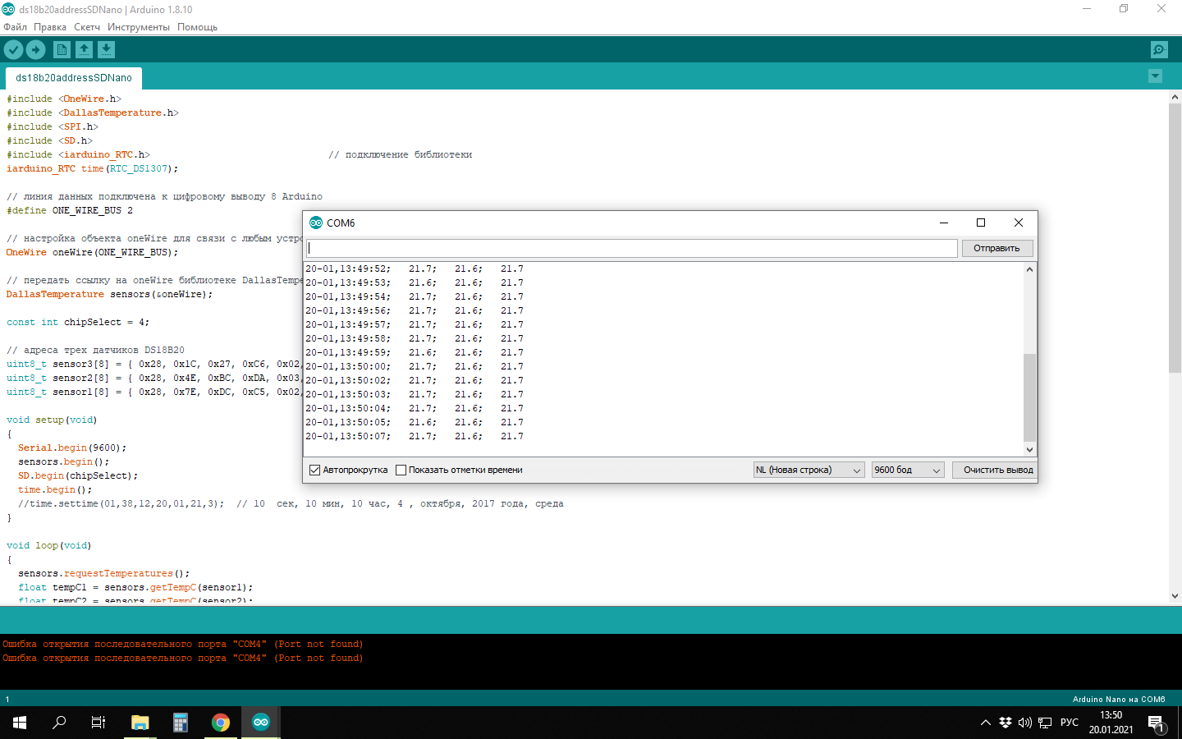The width and height of the screenshot is (1182, 739).
Task: Show hidden tray icons chevron
Action: point(985,723)
